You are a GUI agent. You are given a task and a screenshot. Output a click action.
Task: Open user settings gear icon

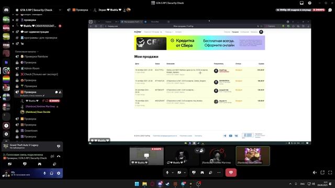point(59,173)
